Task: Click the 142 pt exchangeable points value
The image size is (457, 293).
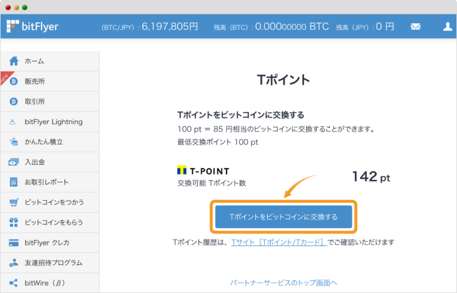Action: 371,176
